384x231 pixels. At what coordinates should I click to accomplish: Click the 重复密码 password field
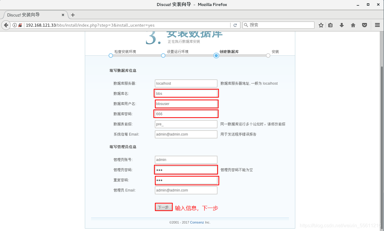pyautogui.click(x=186, y=180)
